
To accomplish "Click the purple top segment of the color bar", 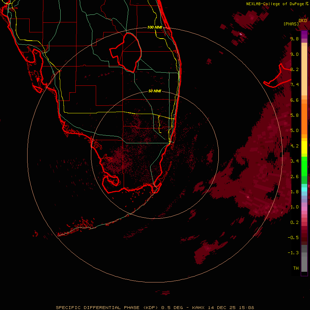I will click(304, 34).
